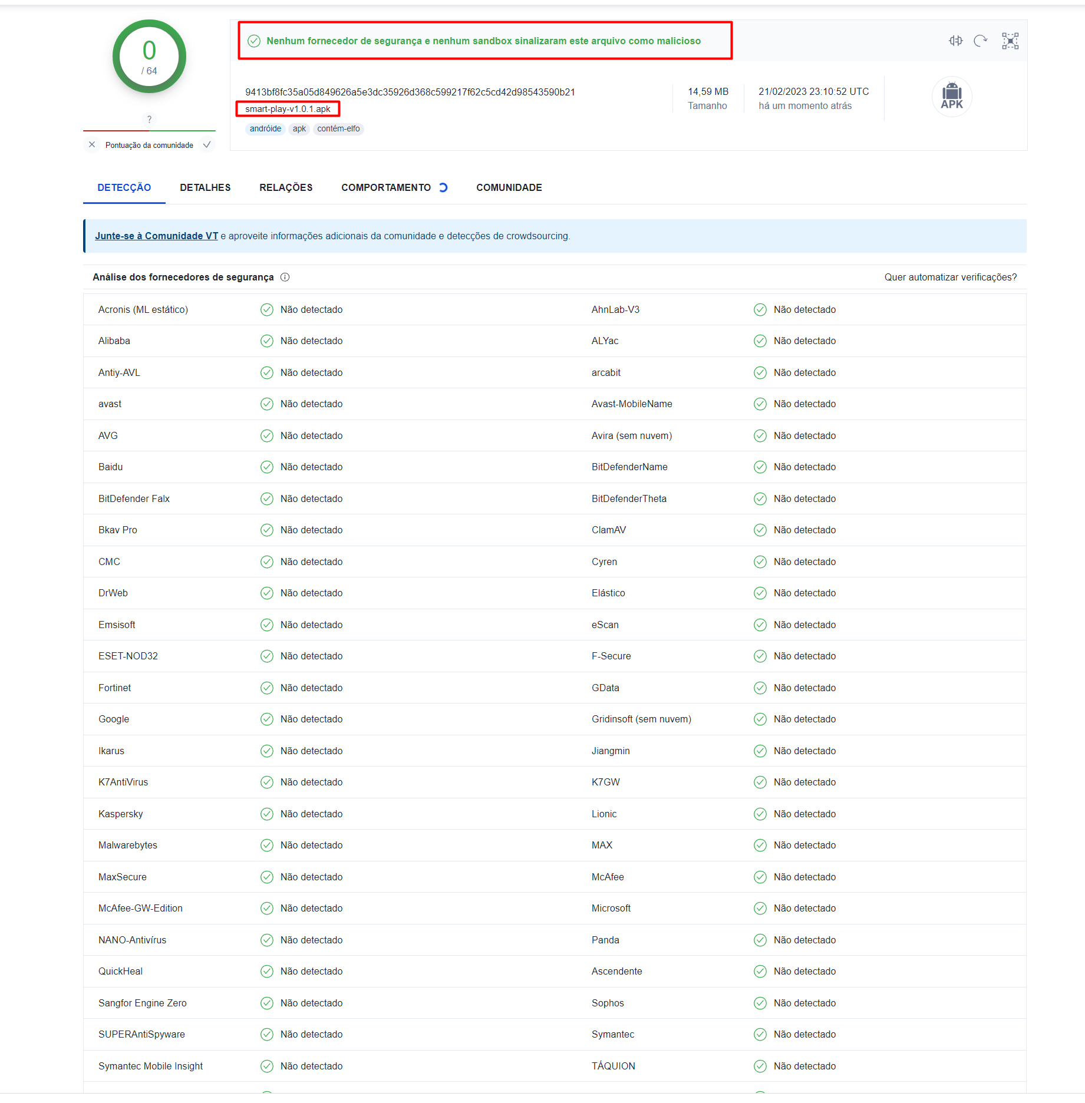This screenshot has height=1103, width=1085.
Task: Click the Acronis result check icon
Action: [267, 309]
